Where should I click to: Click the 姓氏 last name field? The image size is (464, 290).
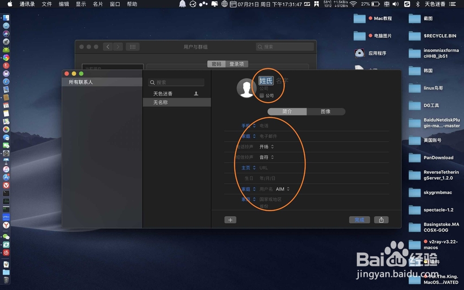click(266, 80)
